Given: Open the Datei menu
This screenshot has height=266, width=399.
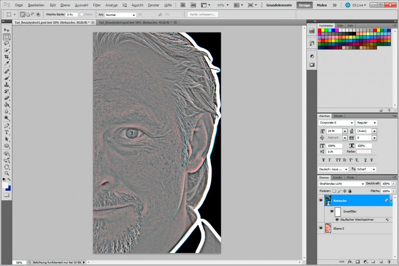Looking at the screenshot, I should 19,5.
